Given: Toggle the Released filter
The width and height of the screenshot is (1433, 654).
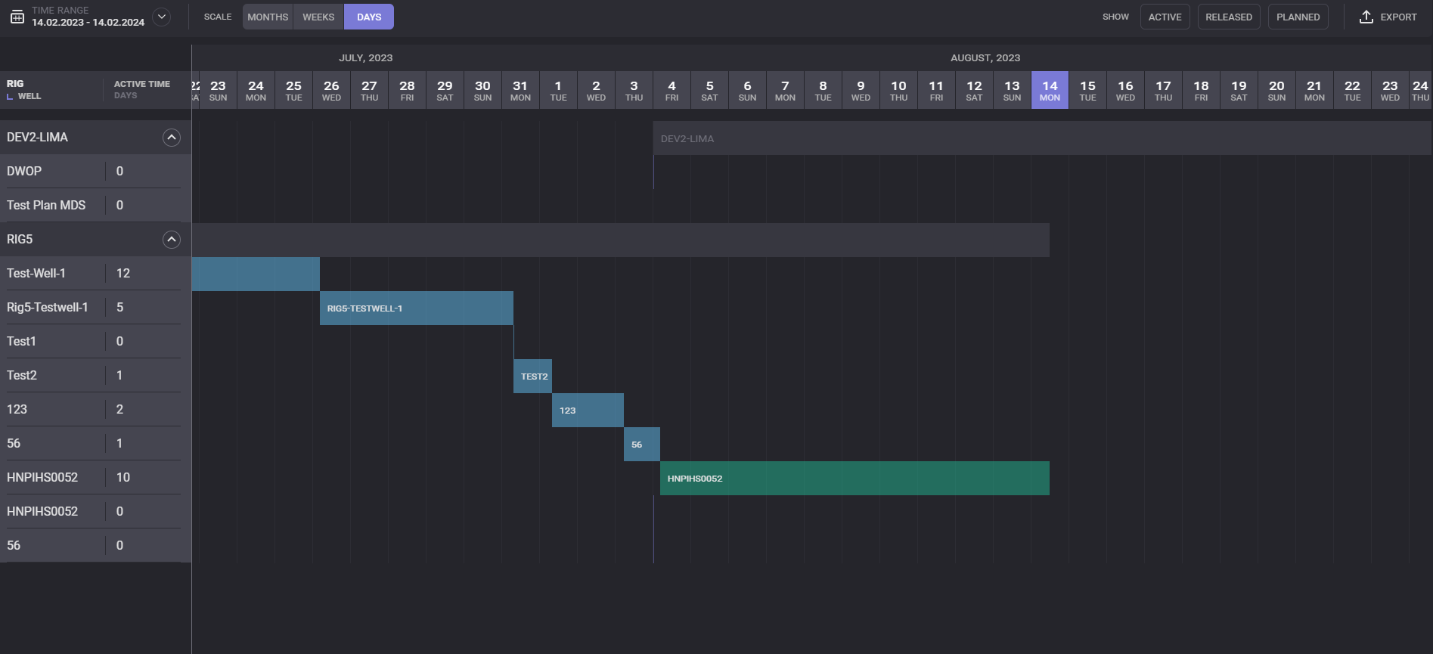Looking at the screenshot, I should coord(1228,17).
